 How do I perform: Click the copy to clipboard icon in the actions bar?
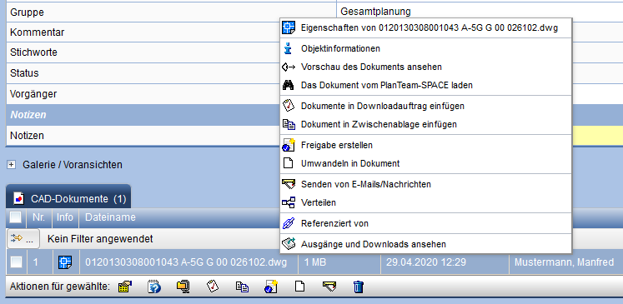(242, 287)
